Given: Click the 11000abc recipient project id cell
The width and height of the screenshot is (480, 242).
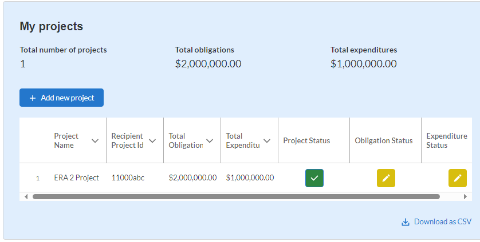Looking at the screenshot, I should tap(128, 178).
